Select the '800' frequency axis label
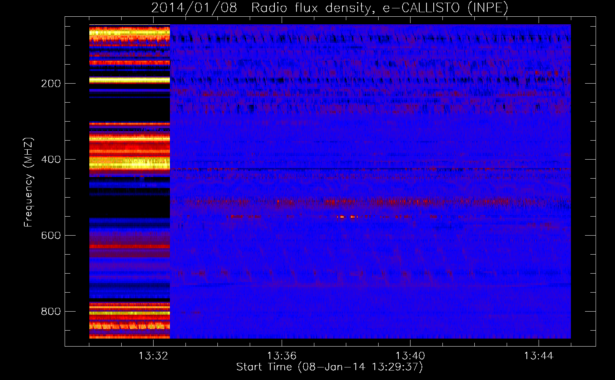The image size is (615, 380). (x=51, y=312)
